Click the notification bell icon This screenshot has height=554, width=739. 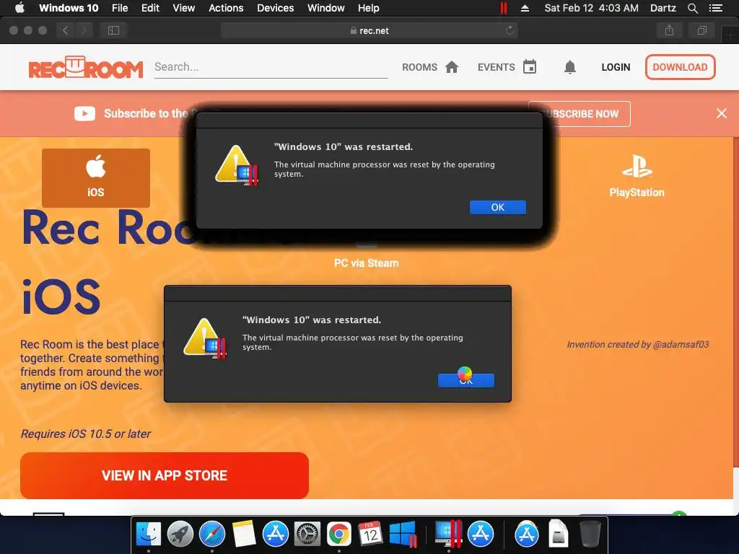coord(570,67)
